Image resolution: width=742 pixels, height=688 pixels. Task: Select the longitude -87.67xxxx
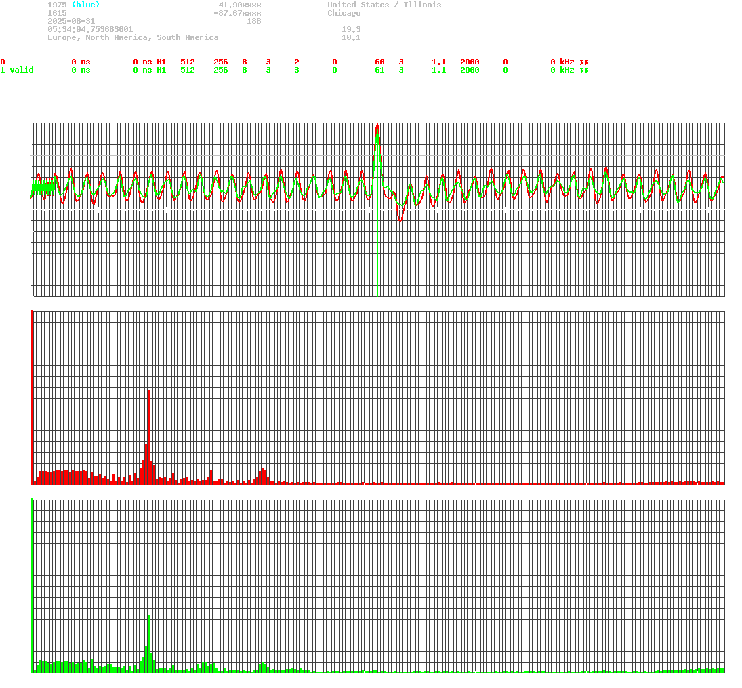coord(238,13)
